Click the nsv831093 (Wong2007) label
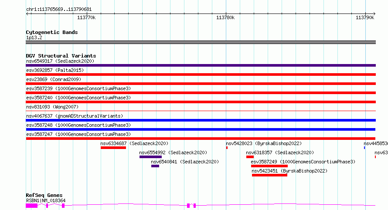The width and height of the screenshot is (388, 210). (52, 107)
